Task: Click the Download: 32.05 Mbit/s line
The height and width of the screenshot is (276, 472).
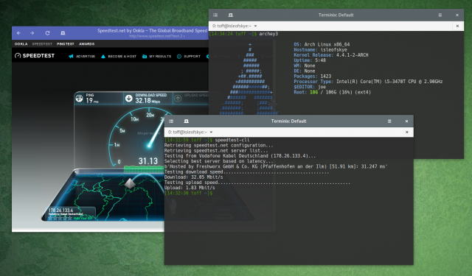Action: pos(193,177)
